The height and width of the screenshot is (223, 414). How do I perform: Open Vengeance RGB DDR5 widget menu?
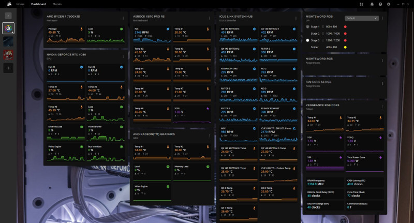pos(382,107)
